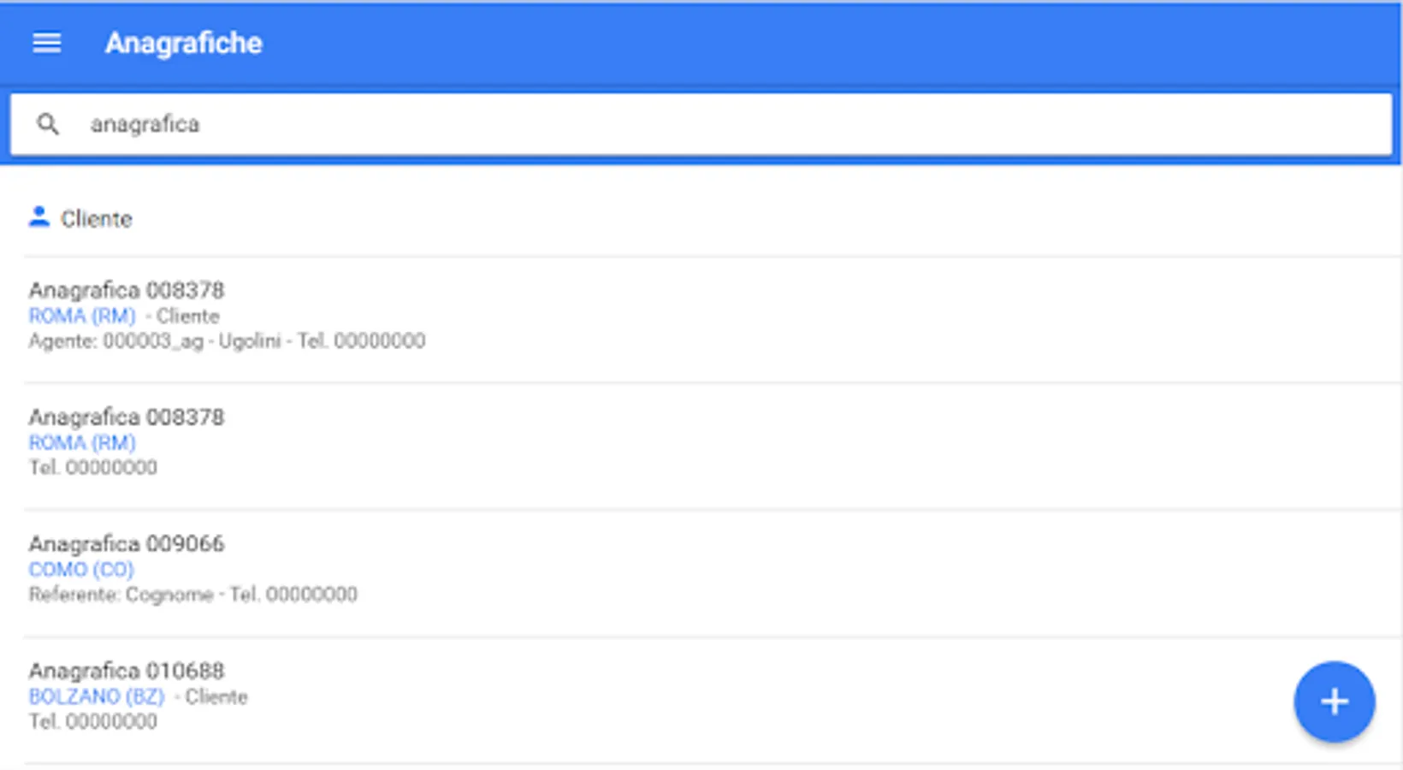Click the magnifier search icon
Image resolution: width=1403 pixels, height=770 pixels.
pyautogui.click(x=48, y=125)
